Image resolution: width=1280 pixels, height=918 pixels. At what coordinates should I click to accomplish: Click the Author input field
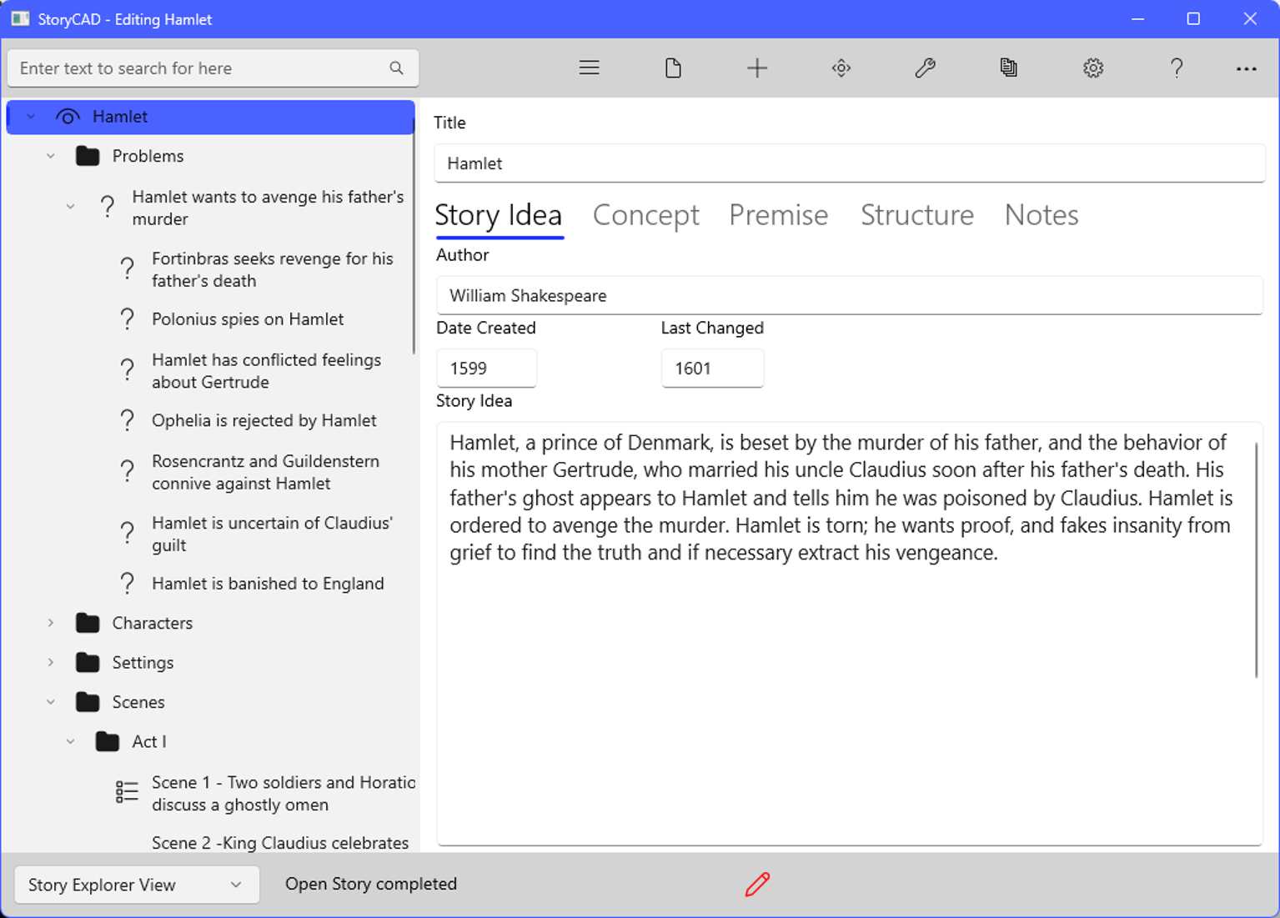[x=849, y=296]
